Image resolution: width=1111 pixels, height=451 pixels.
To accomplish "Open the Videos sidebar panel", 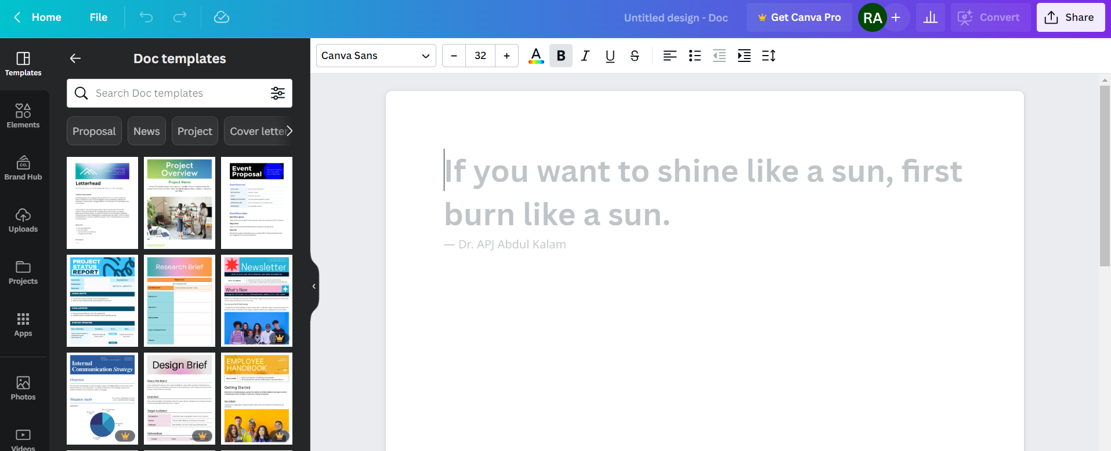I will point(23,439).
